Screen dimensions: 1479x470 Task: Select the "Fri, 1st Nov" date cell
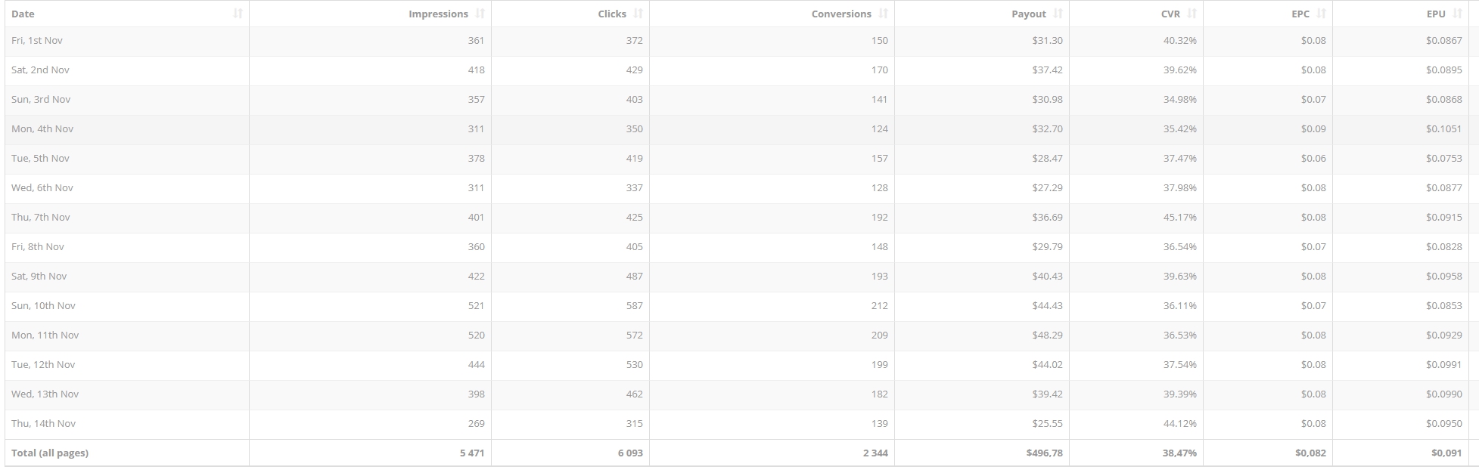[37, 41]
